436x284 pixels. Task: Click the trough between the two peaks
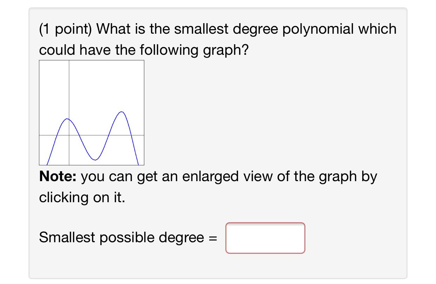click(x=94, y=160)
